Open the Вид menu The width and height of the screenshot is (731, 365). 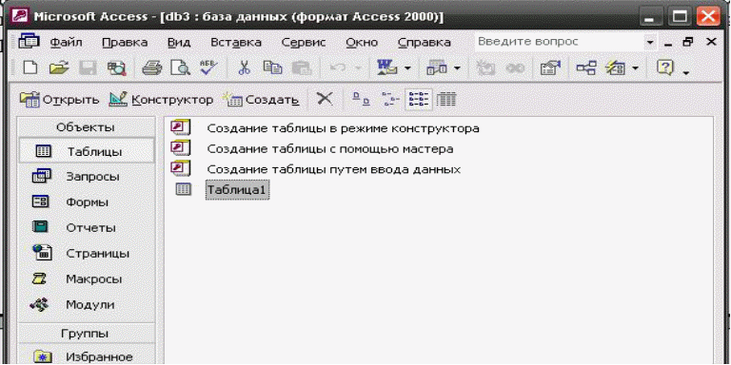click(x=179, y=43)
